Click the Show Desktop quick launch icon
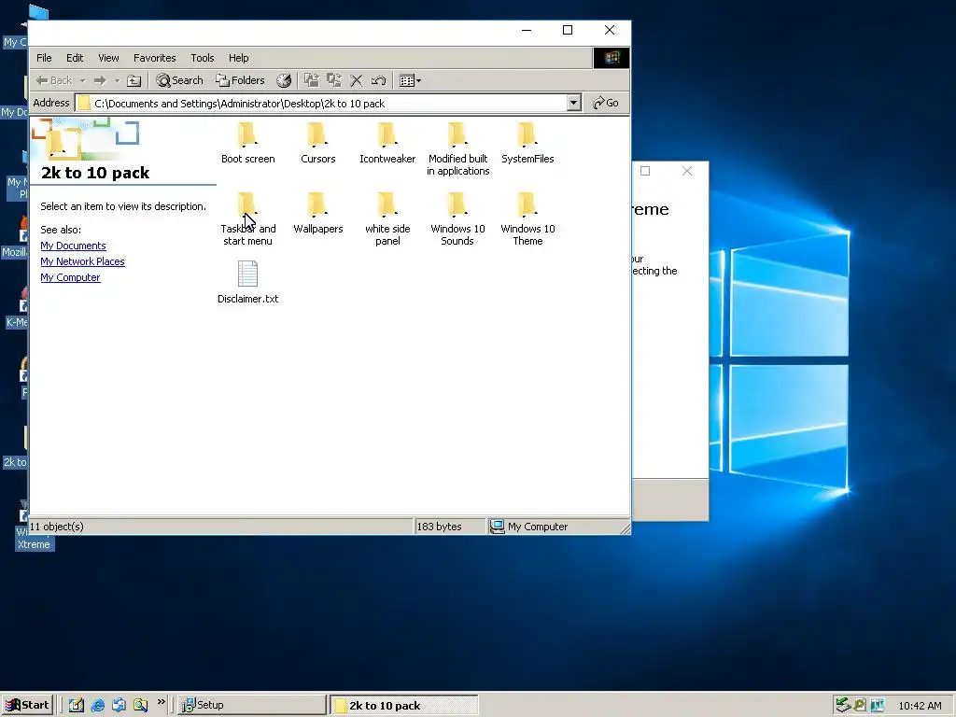 point(77,705)
